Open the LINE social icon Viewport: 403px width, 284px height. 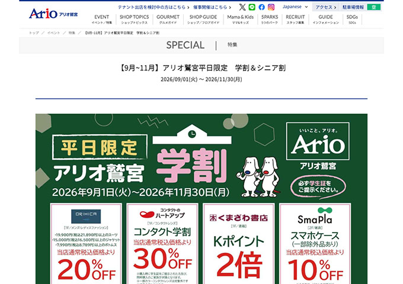(252, 7)
